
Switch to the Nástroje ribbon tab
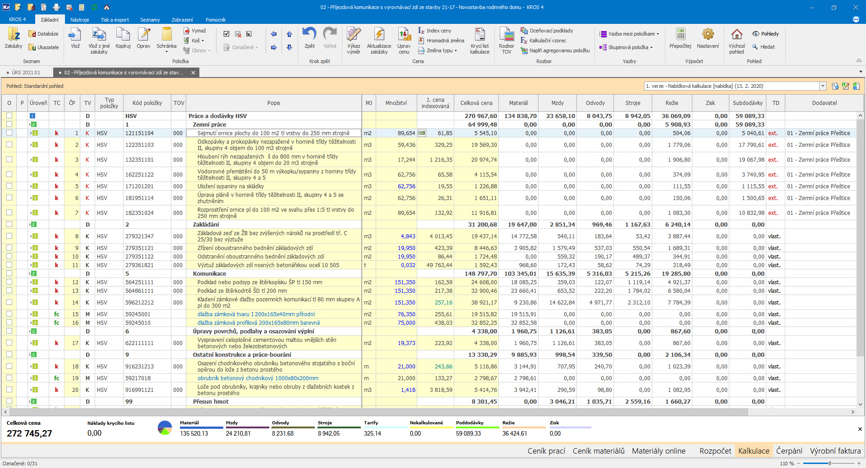click(79, 20)
